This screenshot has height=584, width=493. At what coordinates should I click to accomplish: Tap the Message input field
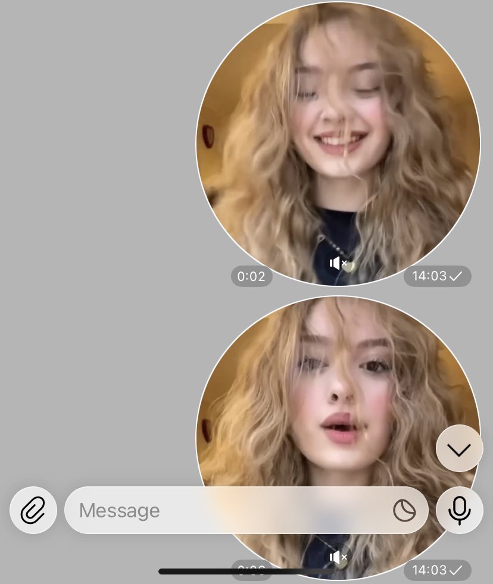pyautogui.click(x=246, y=510)
